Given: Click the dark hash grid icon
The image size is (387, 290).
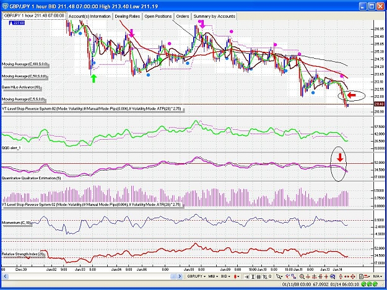Looking at the screenshot, I should click(x=320, y=276).
